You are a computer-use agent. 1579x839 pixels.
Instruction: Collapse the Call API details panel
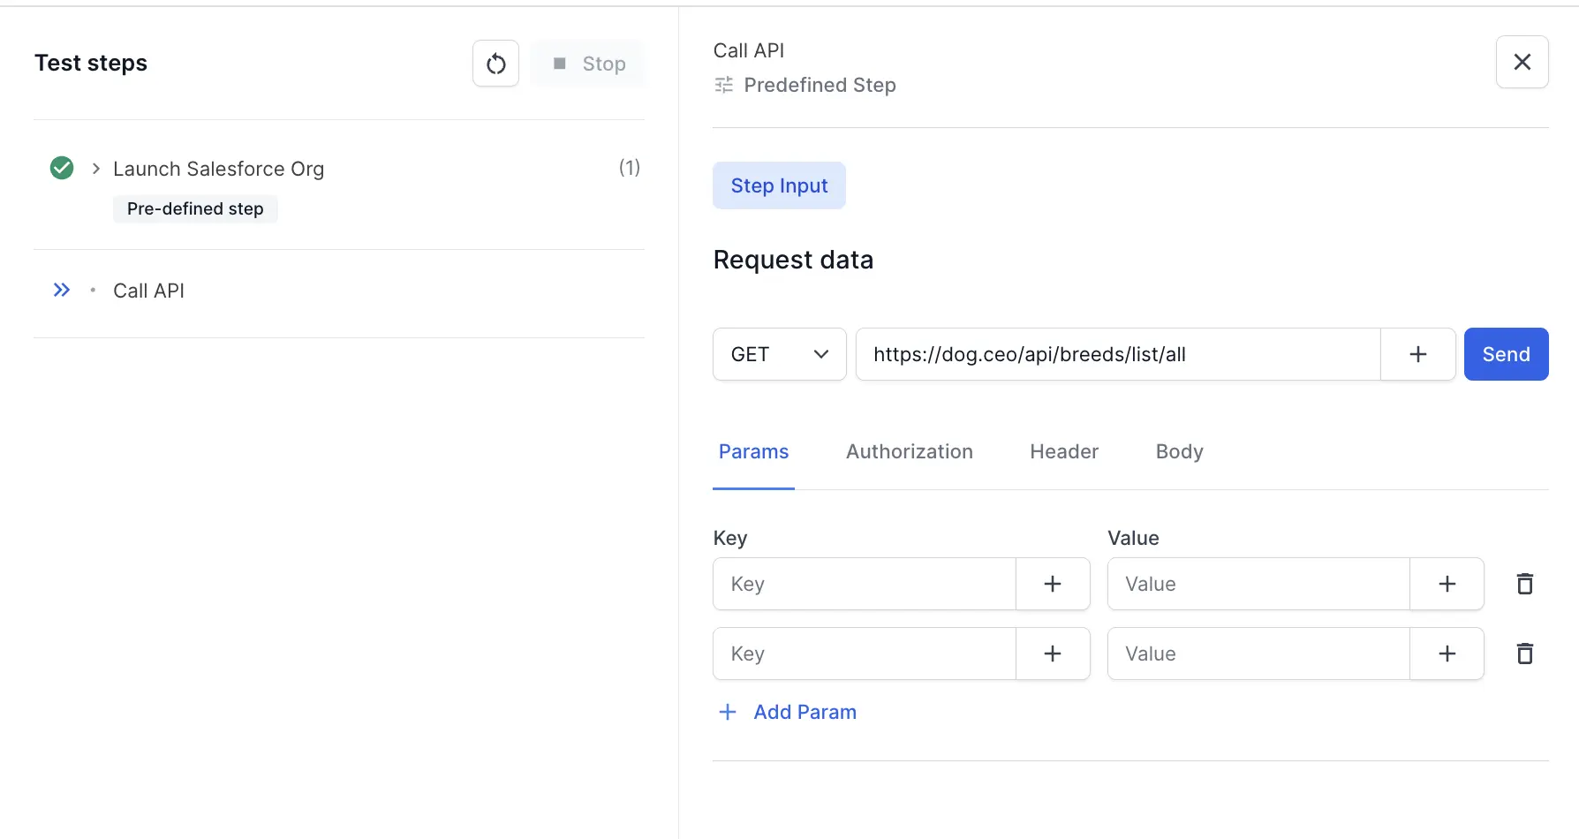click(x=1522, y=62)
